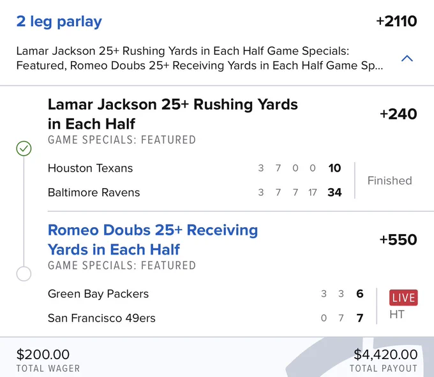The width and height of the screenshot is (434, 377).
Task: Click the $4,420.00 total payout amount
Action: click(385, 354)
